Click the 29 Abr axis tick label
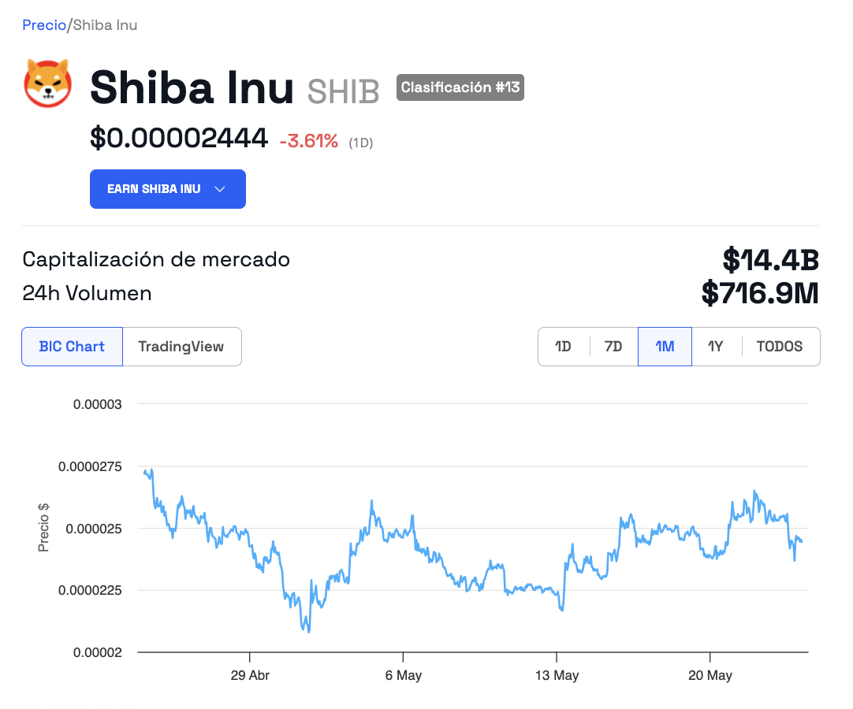Viewport: 853px width, 709px height. pyautogui.click(x=250, y=675)
